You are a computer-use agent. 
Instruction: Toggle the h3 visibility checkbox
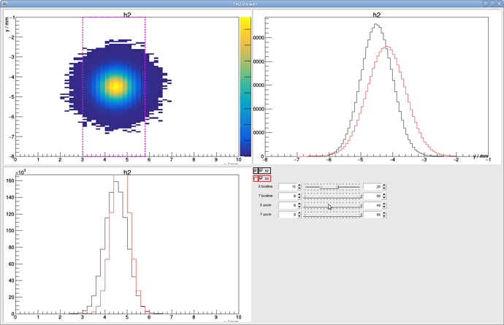(x=261, y=178)
